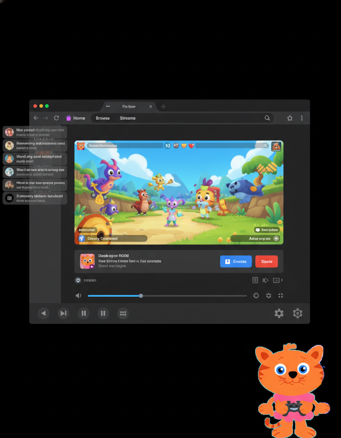This screenshot has height=438, width=341.
Task: Click the grid icon in the bottom control bar
Action: pos(123,313)
